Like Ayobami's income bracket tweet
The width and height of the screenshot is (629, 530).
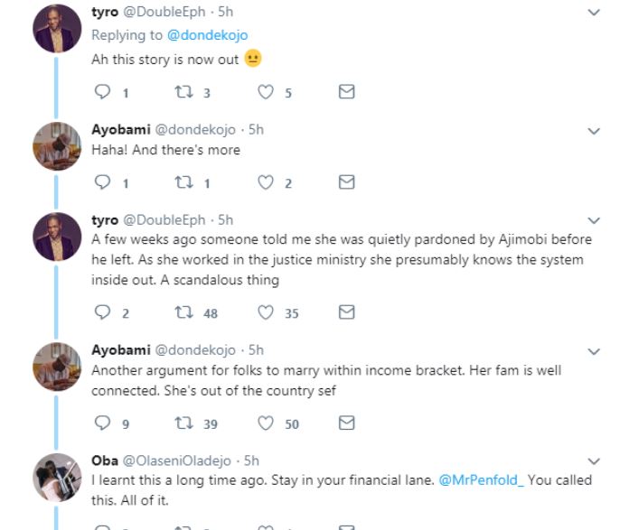click(266, 423)
